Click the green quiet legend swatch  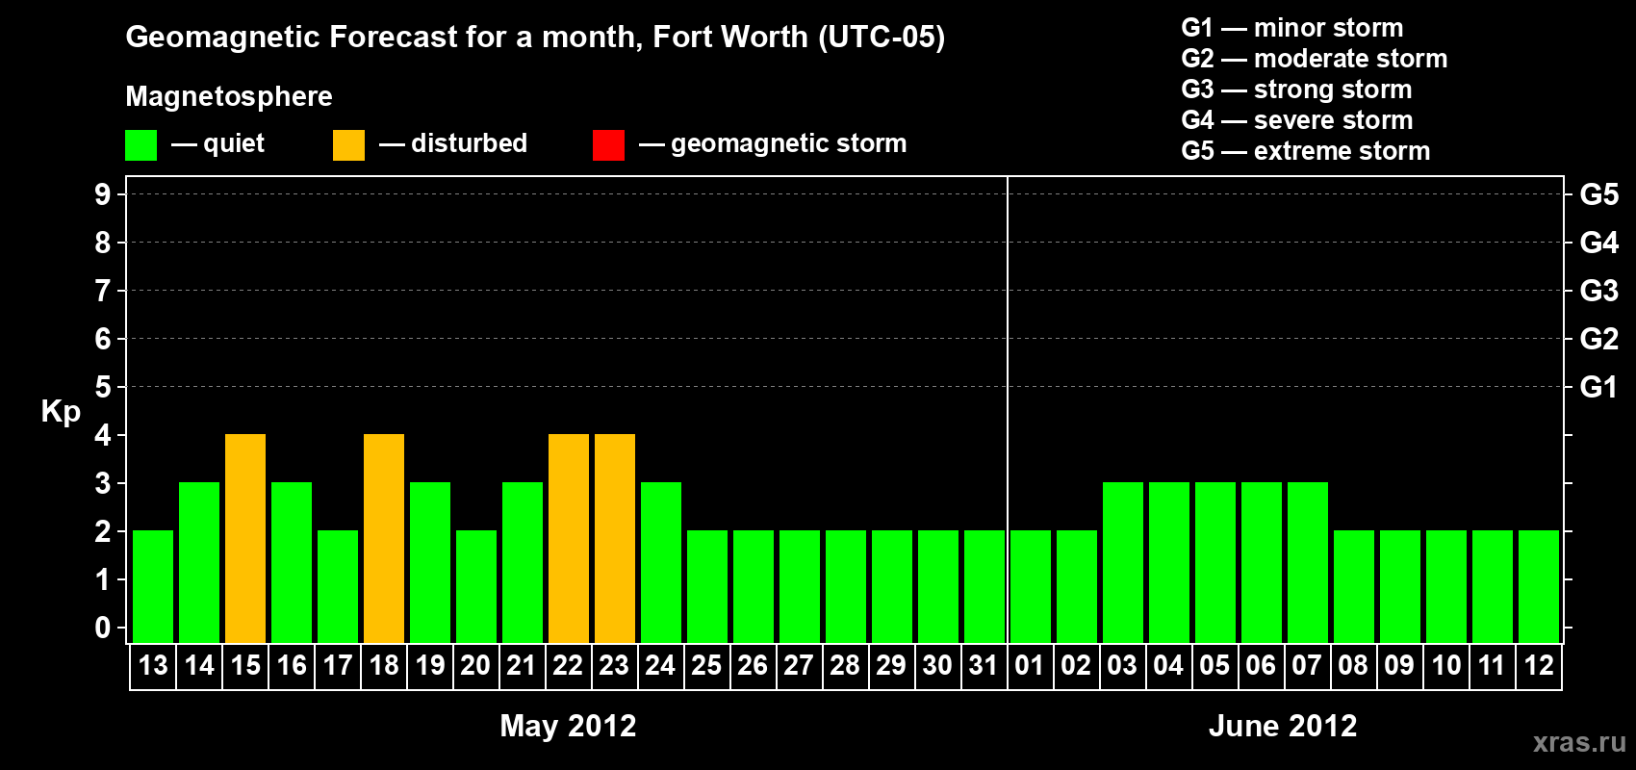[x=141, y=145]
